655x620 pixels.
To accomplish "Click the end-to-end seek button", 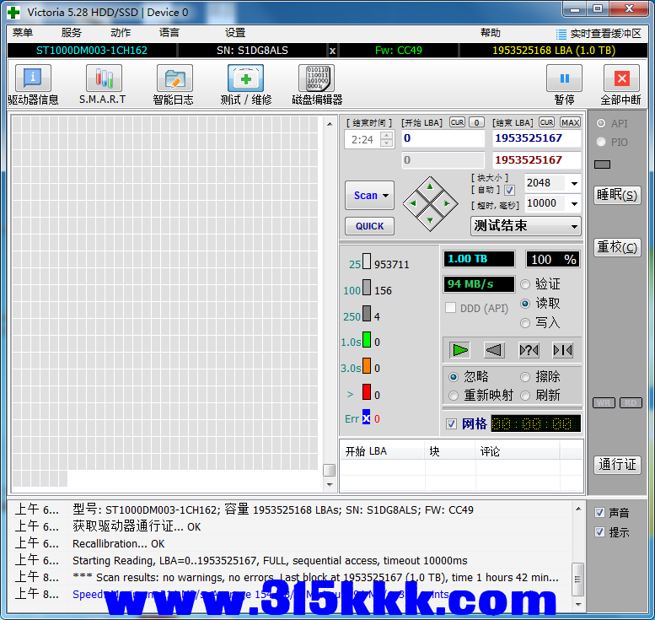I will pos(562,350).
